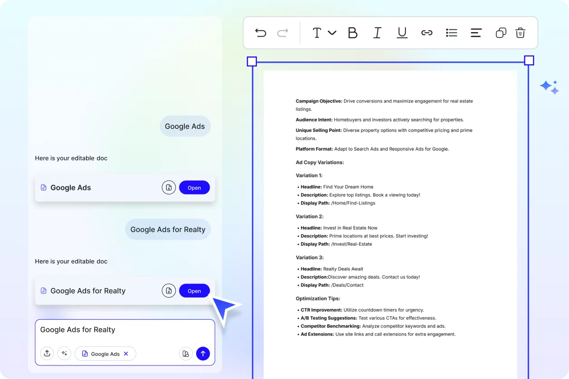Click the top-left selection handle of the document
This screenshot has height=379, width=569.
252,62
